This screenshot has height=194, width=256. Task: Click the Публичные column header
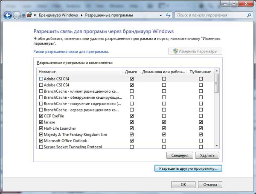tap(200, 71)
